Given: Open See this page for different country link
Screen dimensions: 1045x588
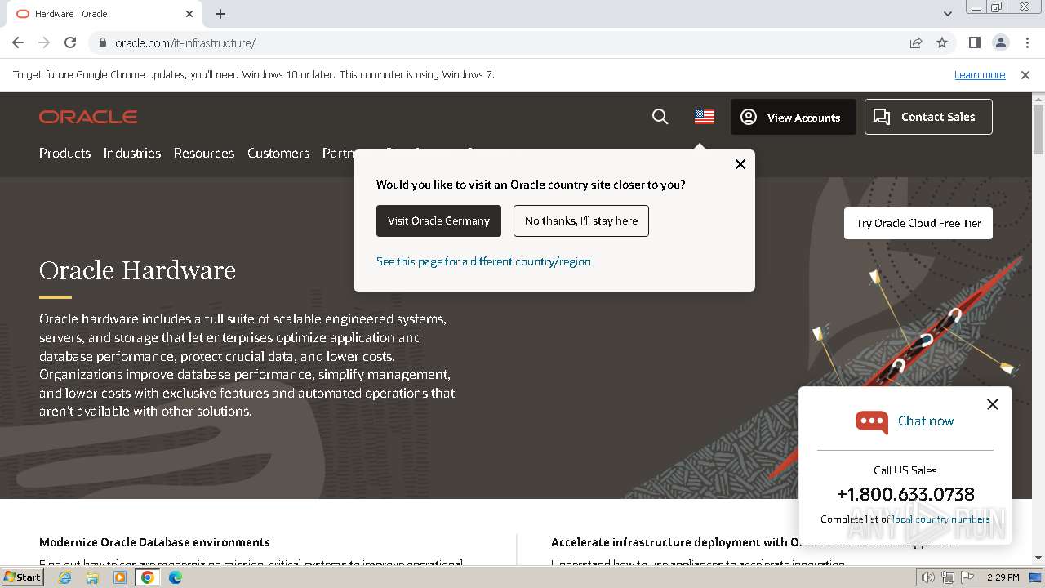Looking at the screenshot, I should 483,261.
